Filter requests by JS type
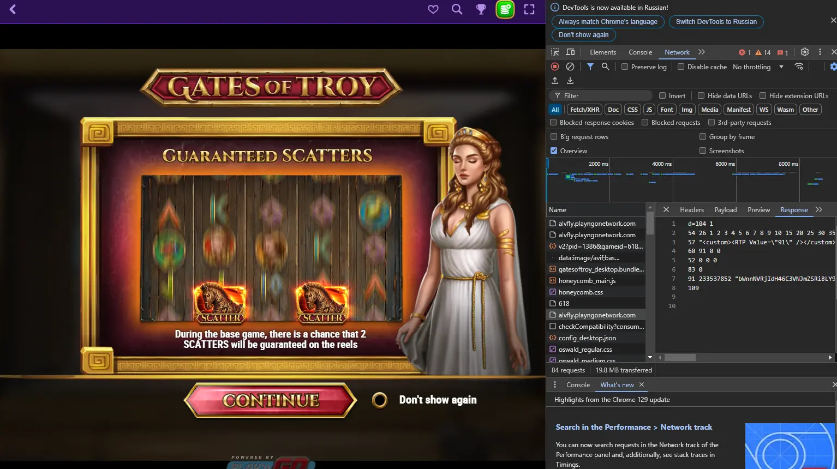Viewport: 837px width, 469px height. pos(649,110)
